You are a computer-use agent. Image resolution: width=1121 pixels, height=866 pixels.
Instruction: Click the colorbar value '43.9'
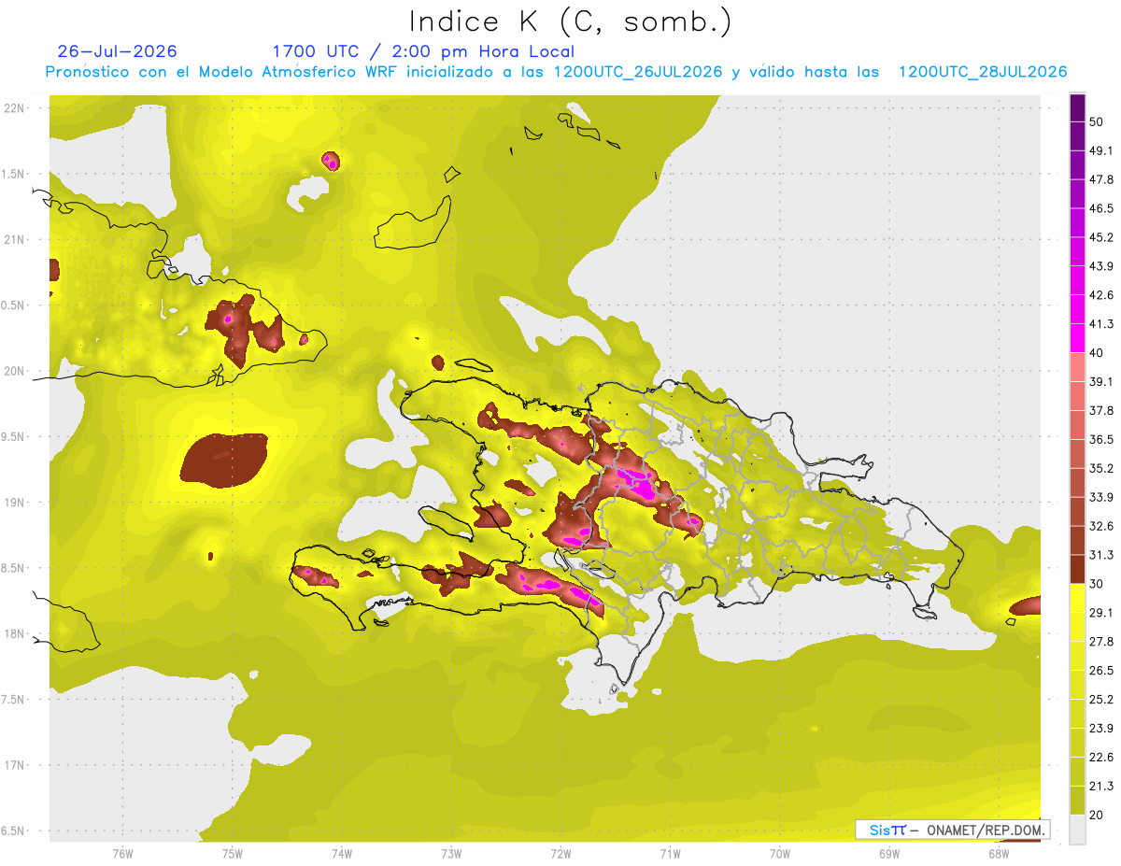click(1101, 266)
